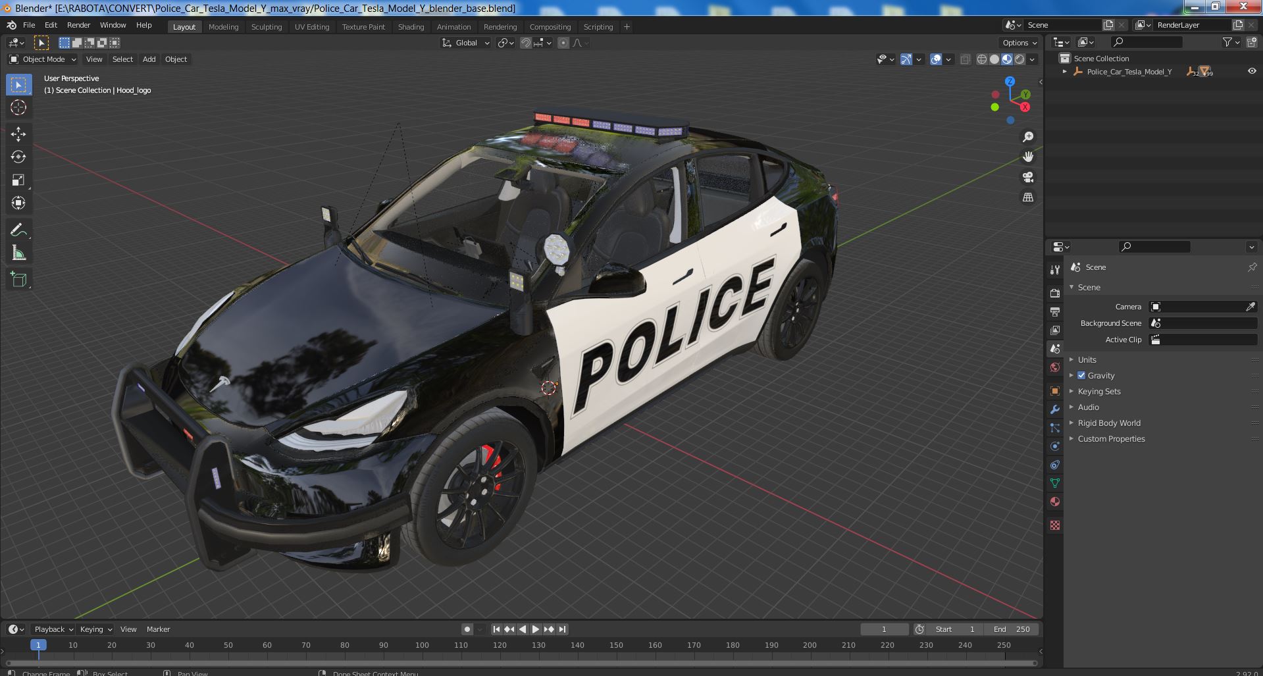This screenshot has width=1263, height=676.
Task: Toggle auto keying record button
Action: tap(467, 629)
